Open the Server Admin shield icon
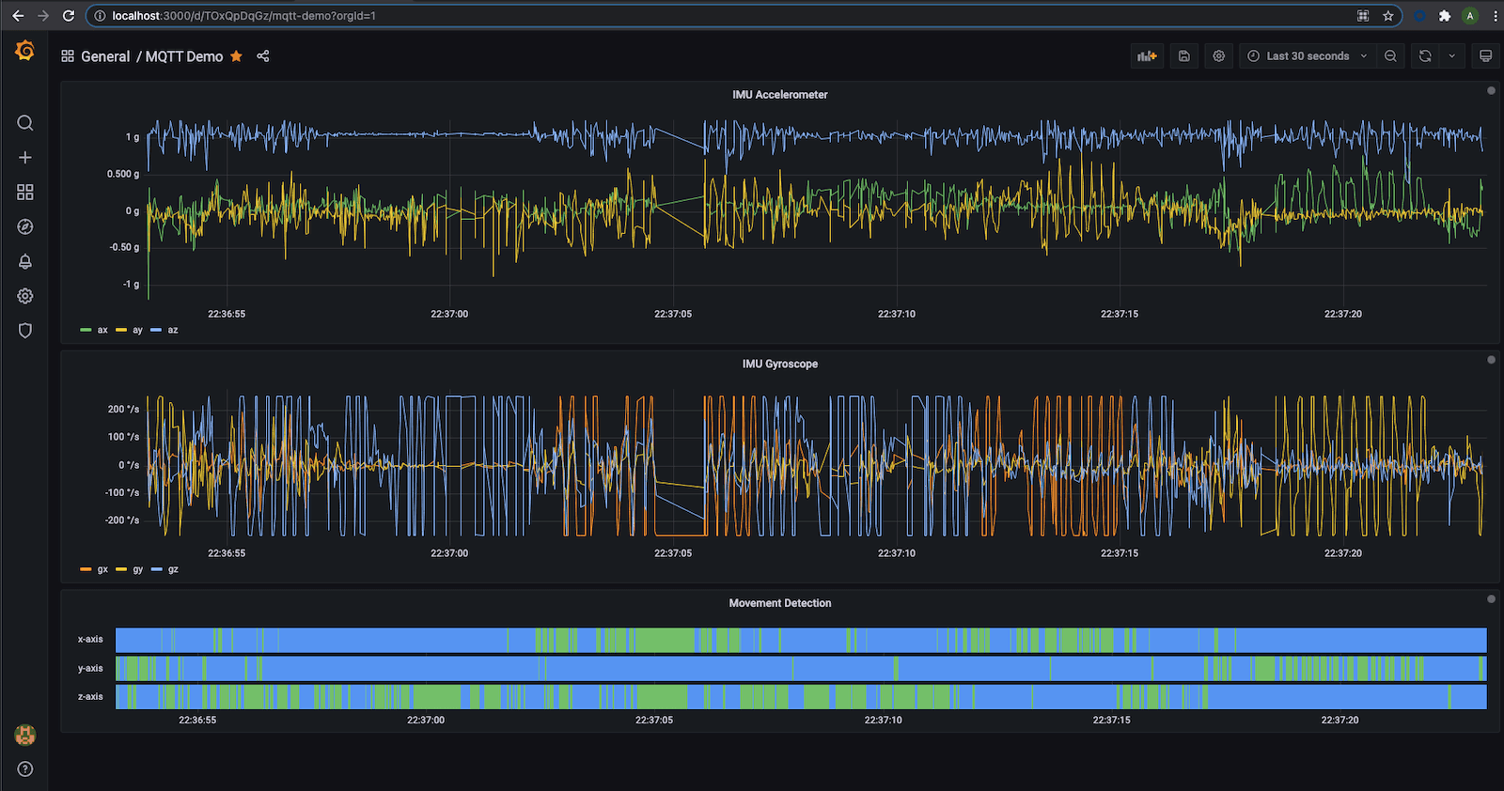This screenshot has height=791, width=1504. pos(25,331)
